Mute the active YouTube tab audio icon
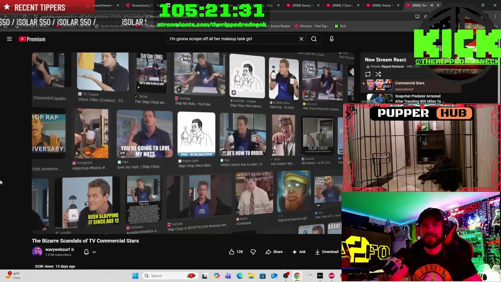This screenshot has width=501, height=282. click(x=432, y=5)
